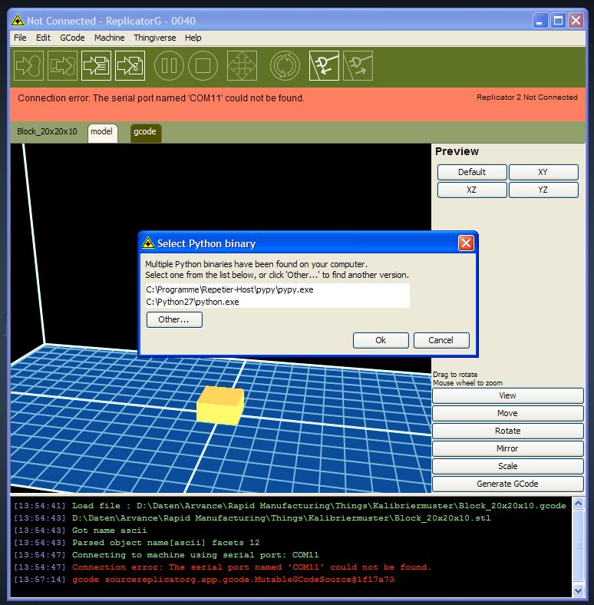Click the Move button

[x=507, y=413]
